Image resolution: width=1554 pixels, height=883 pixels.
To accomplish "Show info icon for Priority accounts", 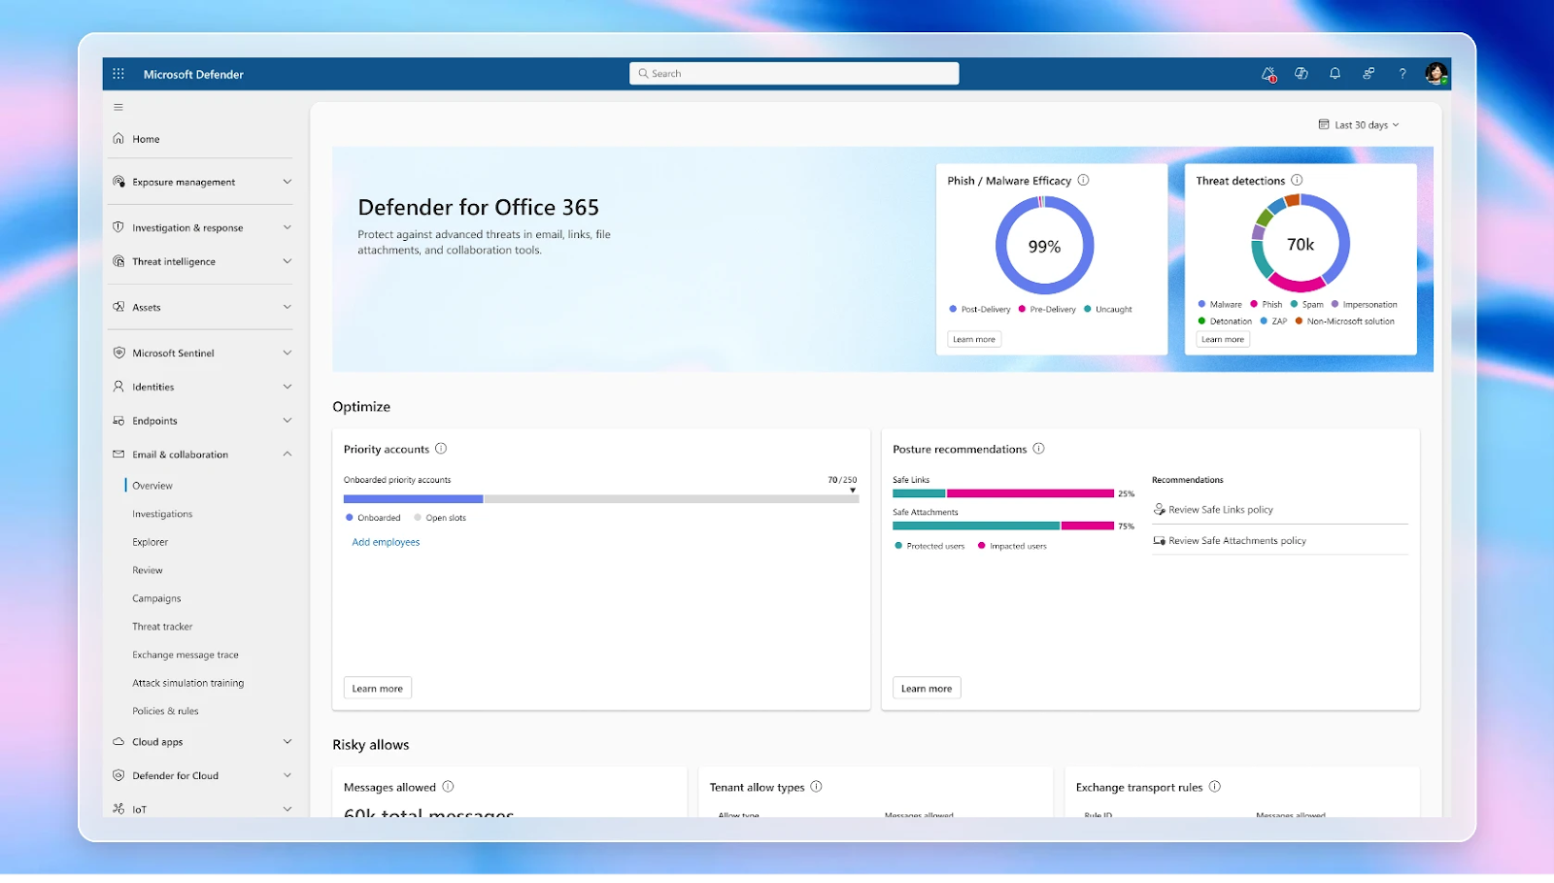I will click(441, 449).
